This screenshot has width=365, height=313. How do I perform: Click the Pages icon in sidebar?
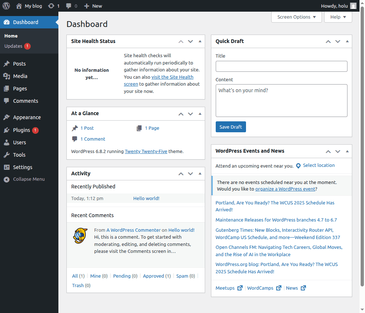click(x=7, y=89)
